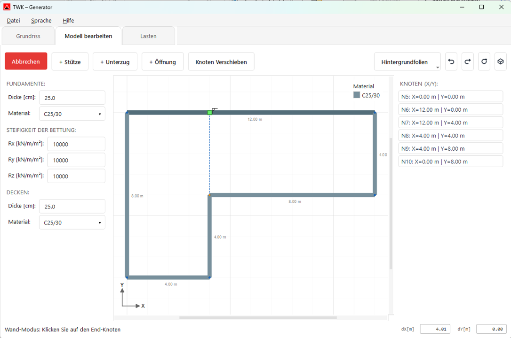
Task: Click the refresh view icon
Action: [x=484, y=61]
